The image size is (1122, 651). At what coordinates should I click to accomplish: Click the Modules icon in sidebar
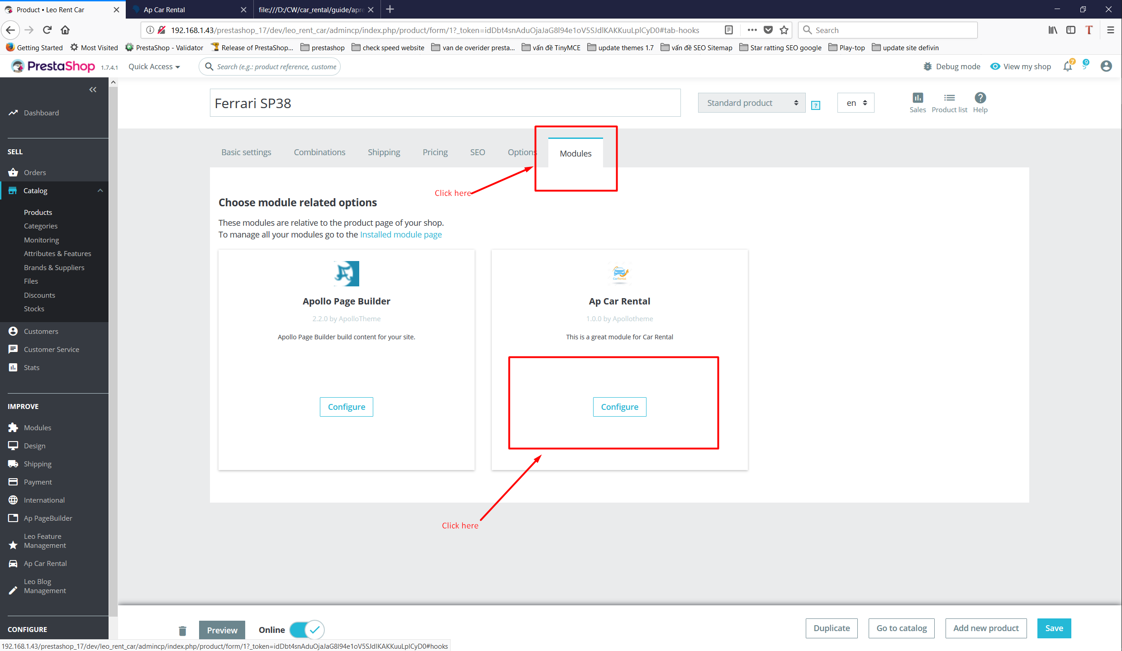coord(13,427)
